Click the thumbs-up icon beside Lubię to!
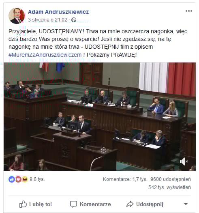This screenshot has width=199, height=213. [x=23, y=204]
